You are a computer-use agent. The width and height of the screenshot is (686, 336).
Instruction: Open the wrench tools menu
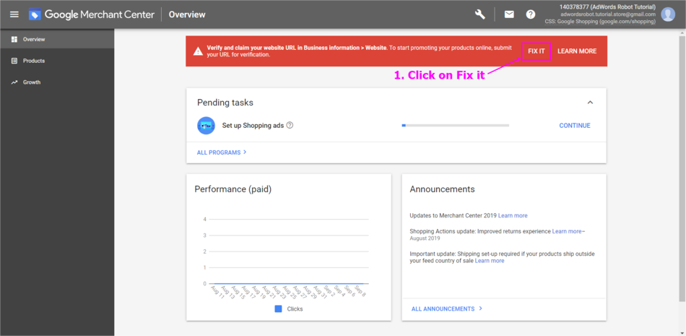[x=480, y=14]
